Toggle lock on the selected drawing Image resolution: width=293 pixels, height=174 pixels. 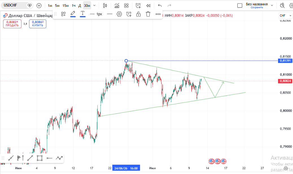click(x=139, y=14)
